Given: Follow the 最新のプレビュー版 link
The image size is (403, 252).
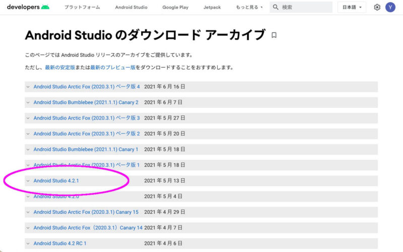Looking at the screenshot, I should [x=113, y=67].
